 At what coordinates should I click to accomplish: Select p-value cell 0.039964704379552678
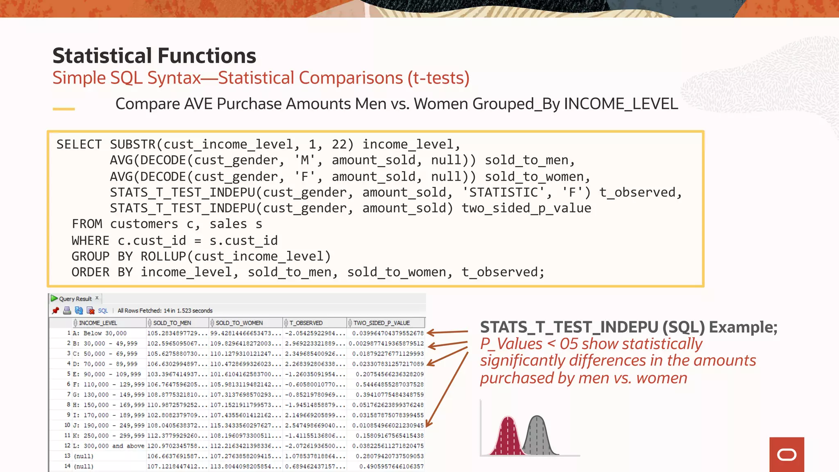(385, 333)
